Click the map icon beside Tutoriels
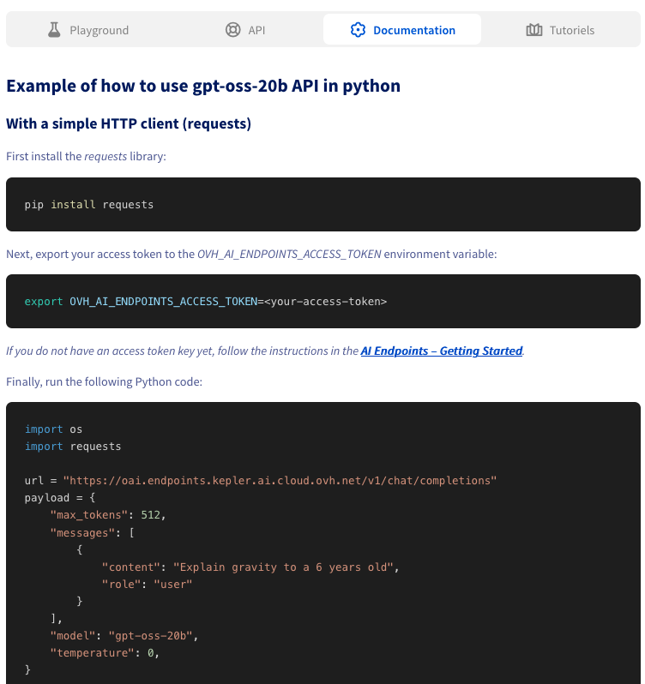Image resolution: width=645 pixels, height=684 pixels. point(534,30)
